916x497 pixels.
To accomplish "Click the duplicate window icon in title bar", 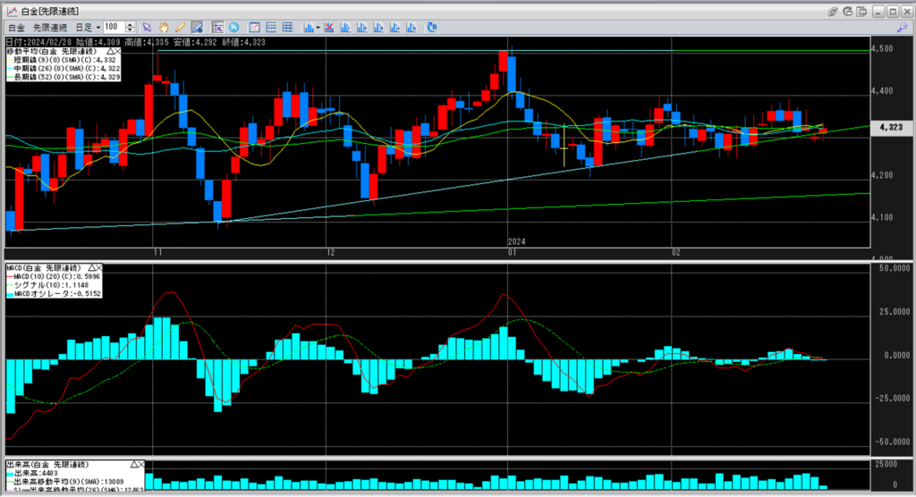I will pyautogui.click(x=861, y=12).
